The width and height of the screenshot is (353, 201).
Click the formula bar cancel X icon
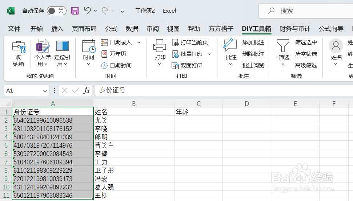click(65, 90)
